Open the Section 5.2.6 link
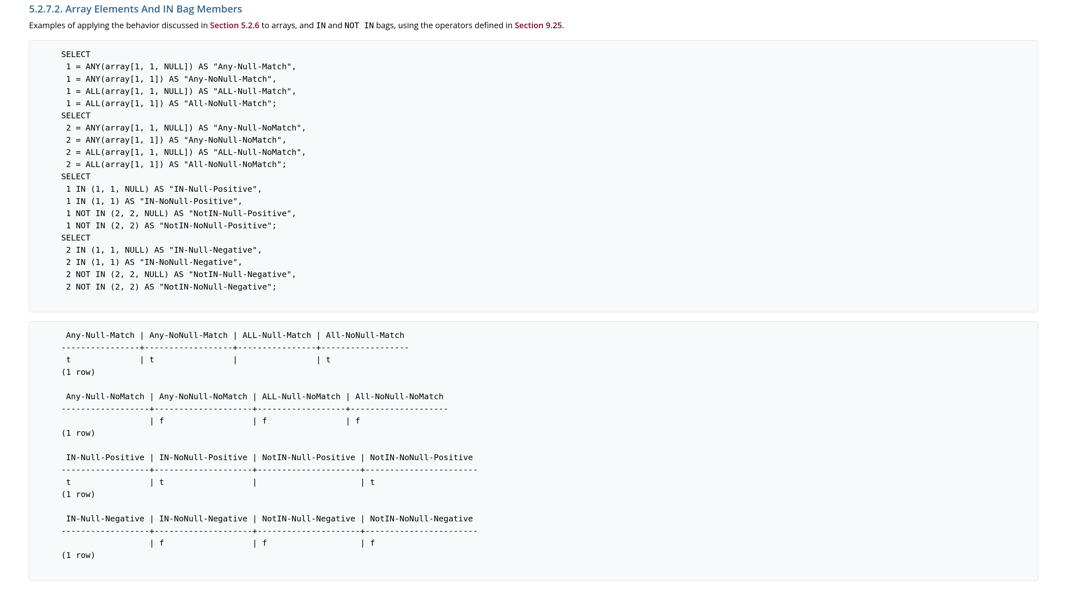The width and height of the screenshot is (1082, 590). pyautogui.click(x=234, y=25)
